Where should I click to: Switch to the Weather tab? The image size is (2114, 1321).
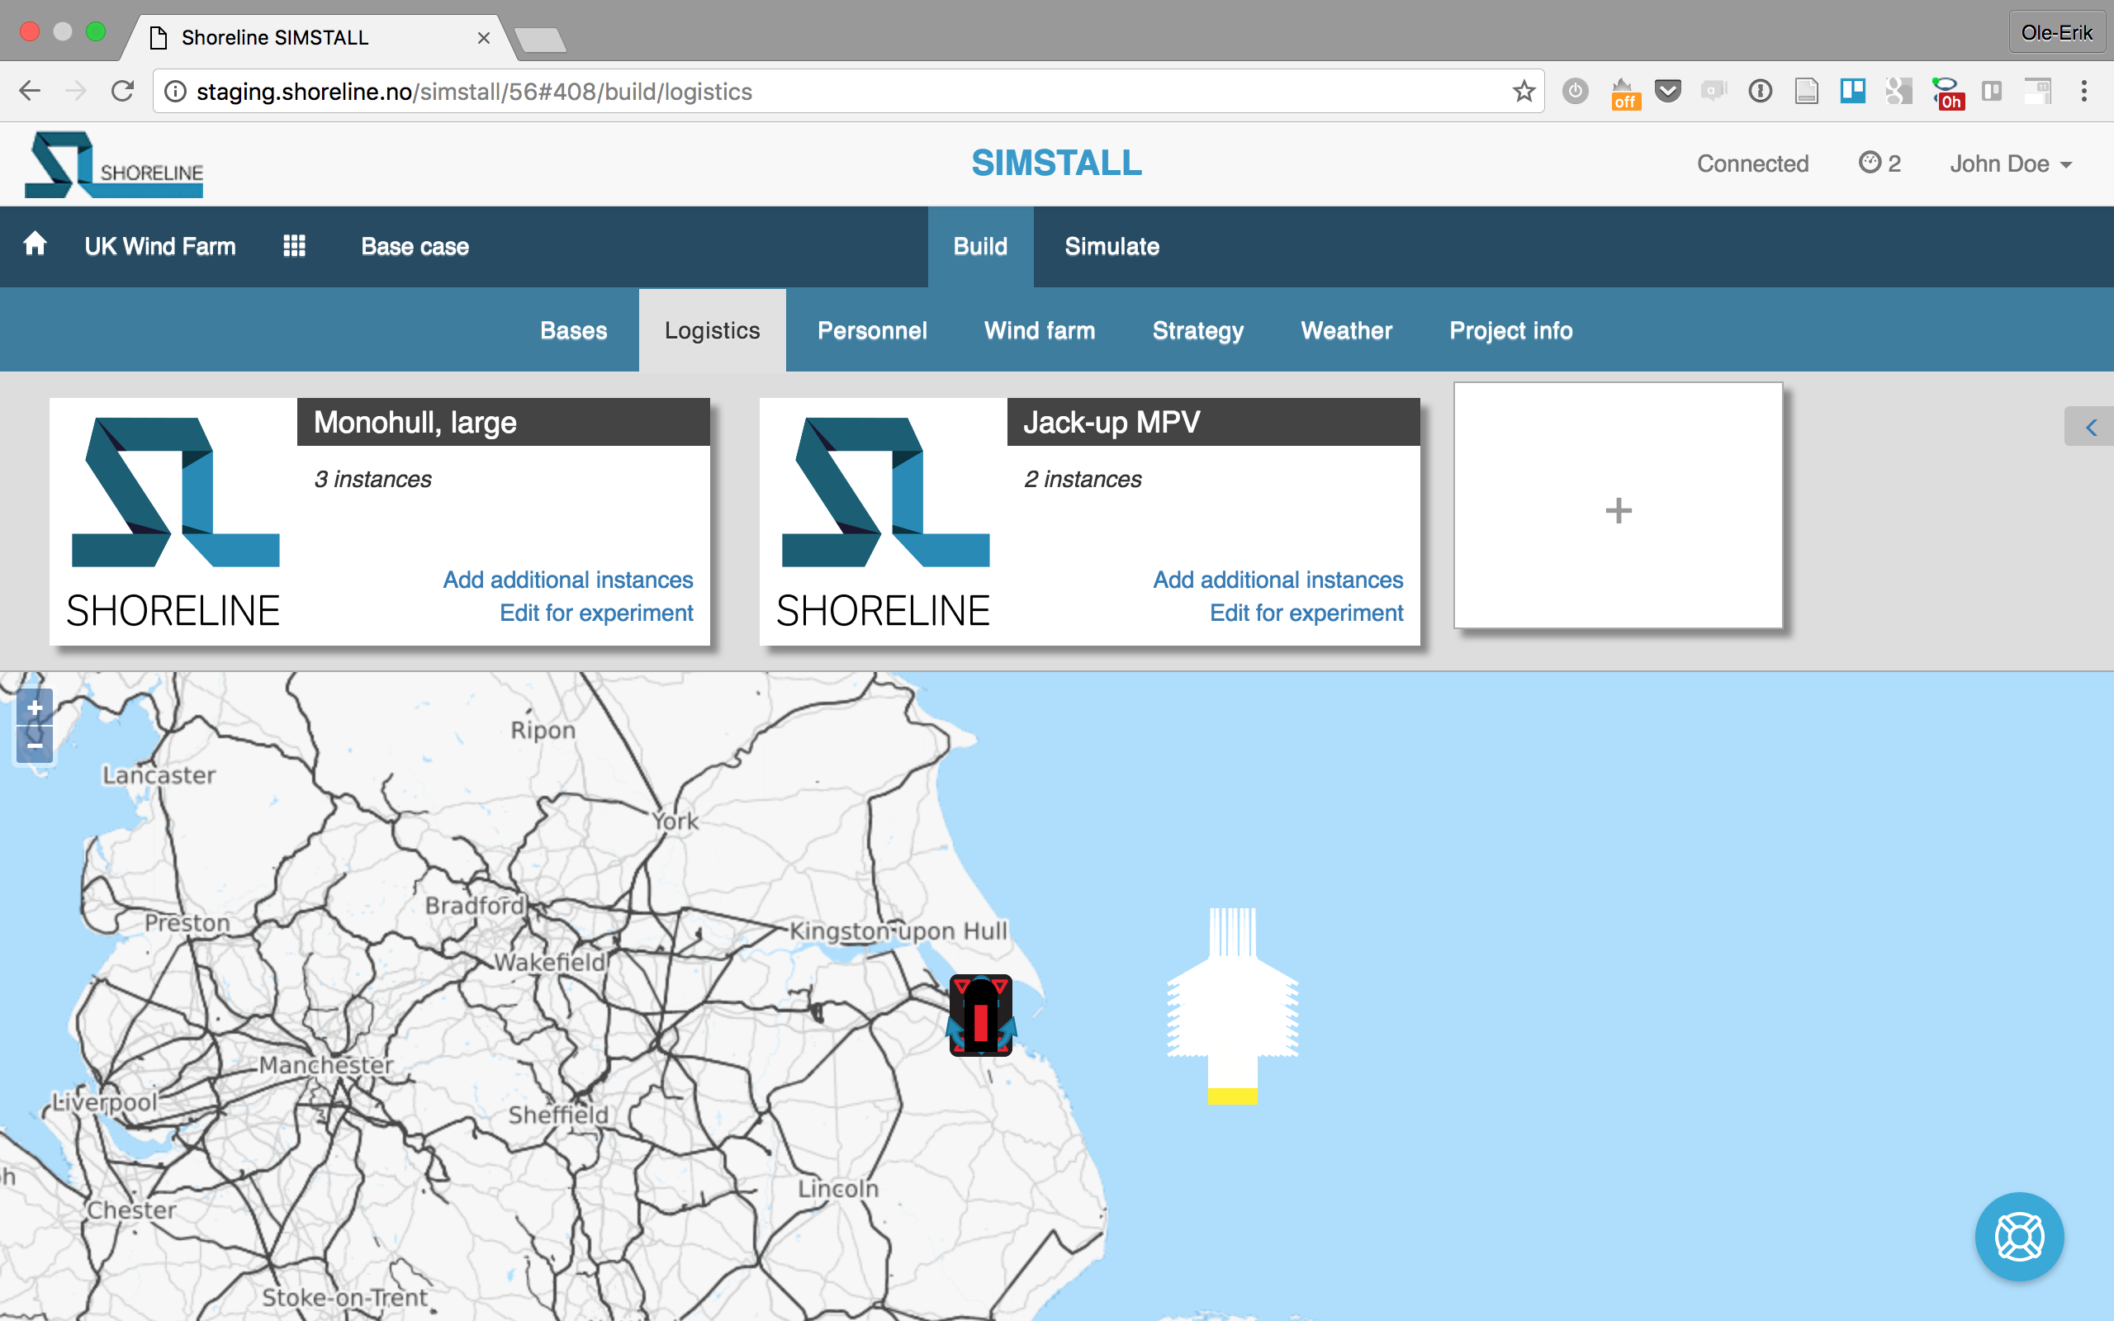[1345, 331]
